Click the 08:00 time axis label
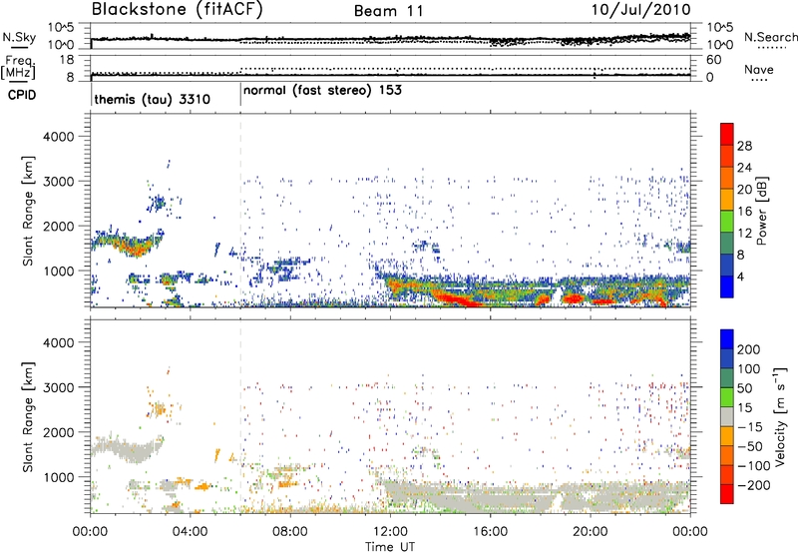 tap(290, 532)
